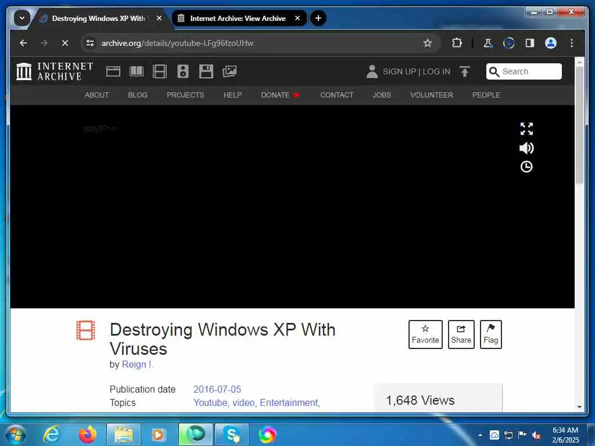Show hidden system tray icons
The width and height of the screenshot is (595, 446).
point(481,435)
